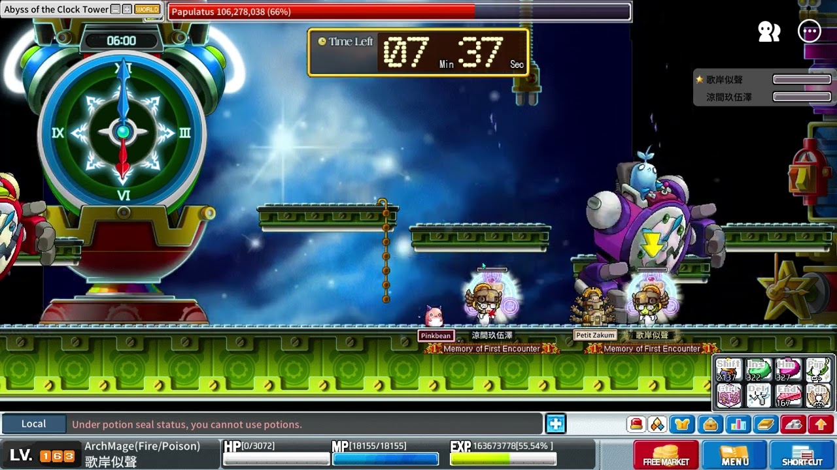
Task: Open the inventory bag icon
Action: click(710, 424)
